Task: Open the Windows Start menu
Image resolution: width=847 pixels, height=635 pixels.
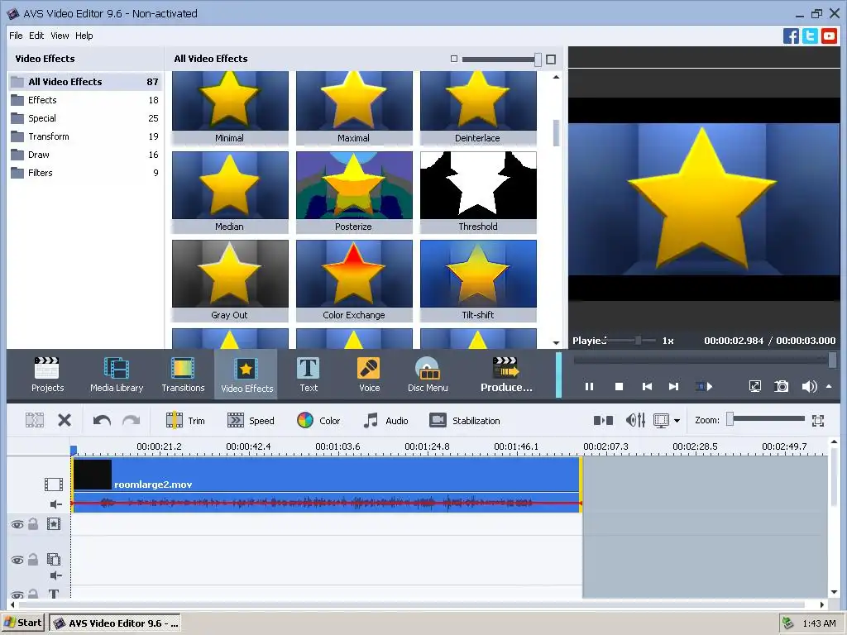Action: [x=22, y=623]
